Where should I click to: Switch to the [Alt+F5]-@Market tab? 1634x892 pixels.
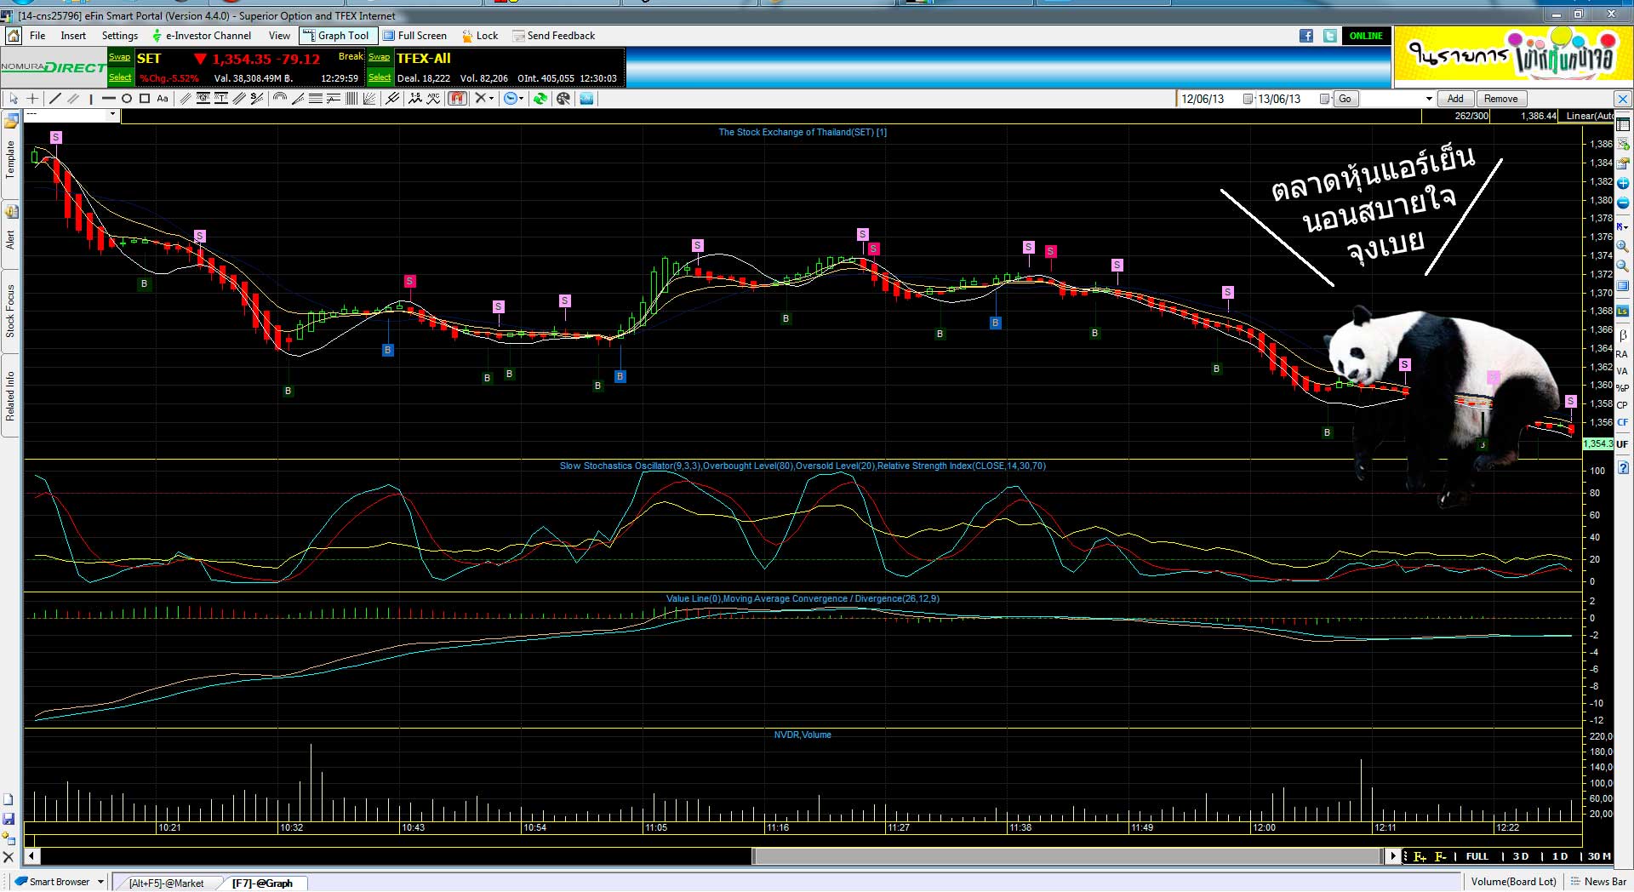pyautogui.click(x=167, y=883)
